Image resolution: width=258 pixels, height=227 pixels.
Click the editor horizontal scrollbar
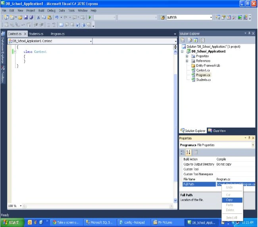98,206
